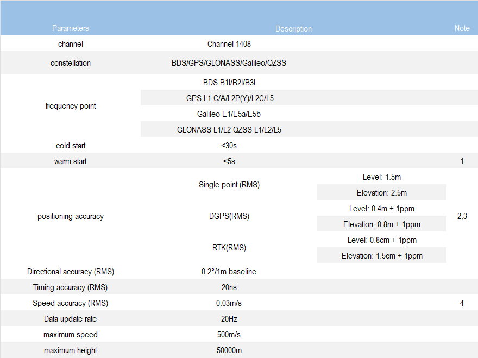Select the Single point (RMS) cell

[x=229, y=185]
